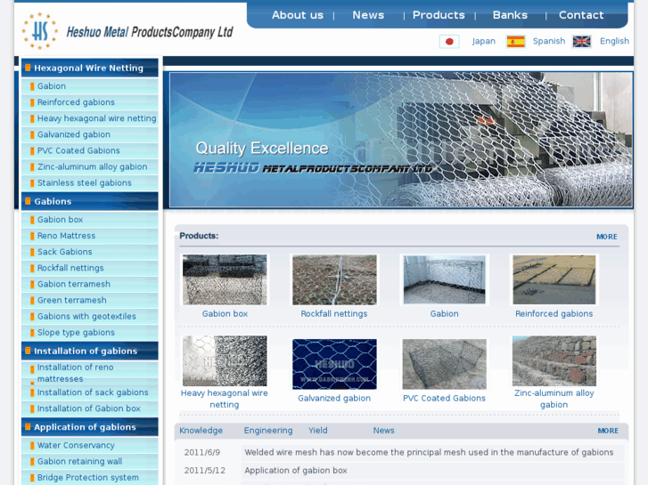648x485 pixels.
Task: Click the Heshuo HS company logo
Action: pos(40,31)
